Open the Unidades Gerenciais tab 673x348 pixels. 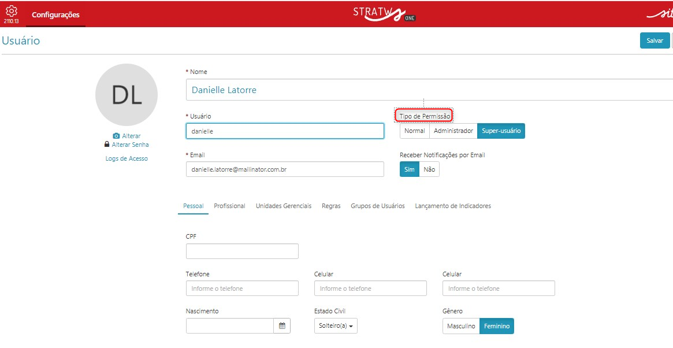[284, 206]
